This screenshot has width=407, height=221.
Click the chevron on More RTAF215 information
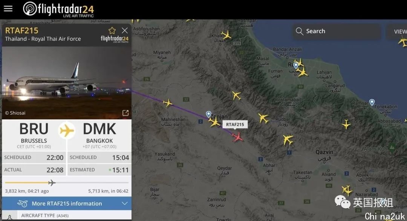point(125,203)
